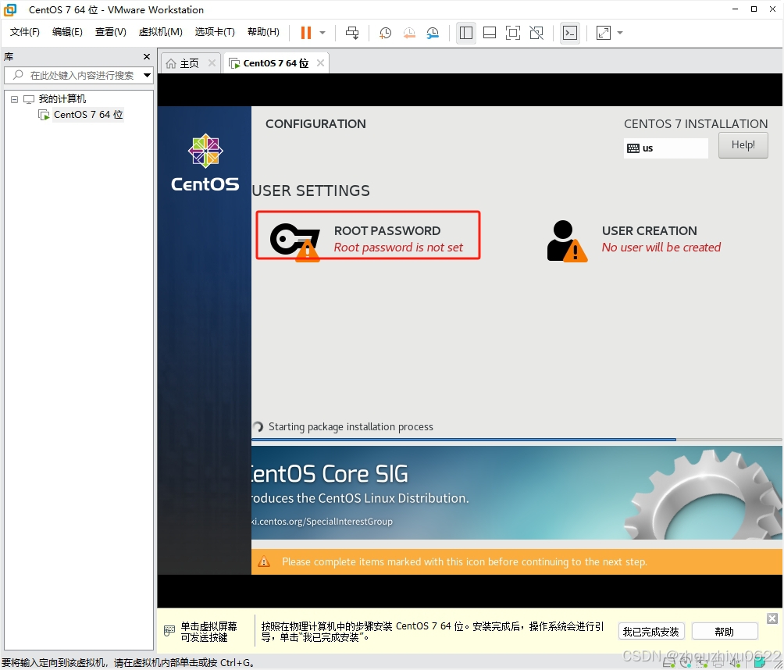Screen dimensions: 784x670
Task: Click the 'CONFIGURATION' heading
Action: click(315, 123)
